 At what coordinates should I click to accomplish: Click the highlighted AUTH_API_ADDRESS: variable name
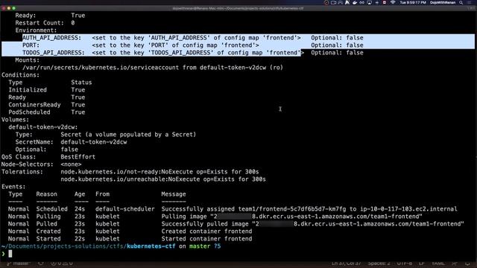click(51, 38)
